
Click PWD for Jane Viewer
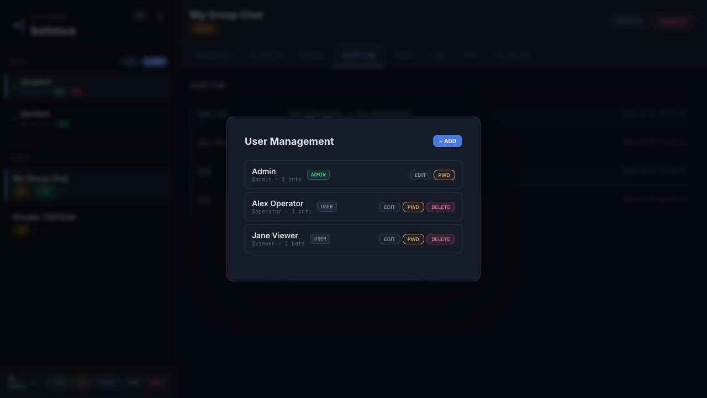pos(413,239)
